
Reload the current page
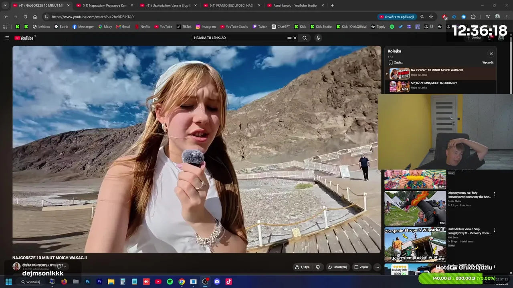pos(25,17)
